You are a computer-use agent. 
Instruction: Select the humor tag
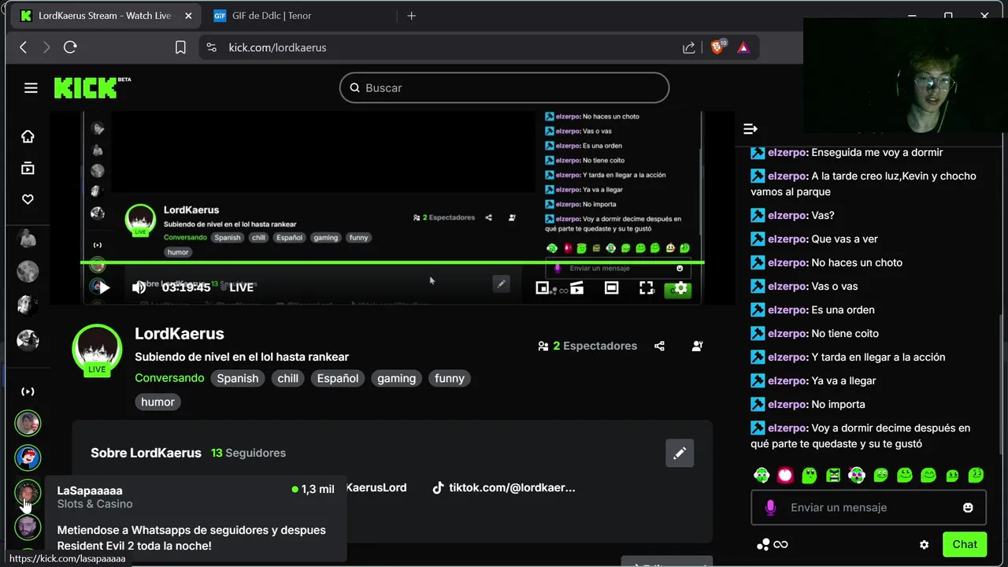tap(158, 402)
